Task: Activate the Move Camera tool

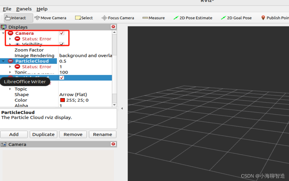Action: [50, 18]
